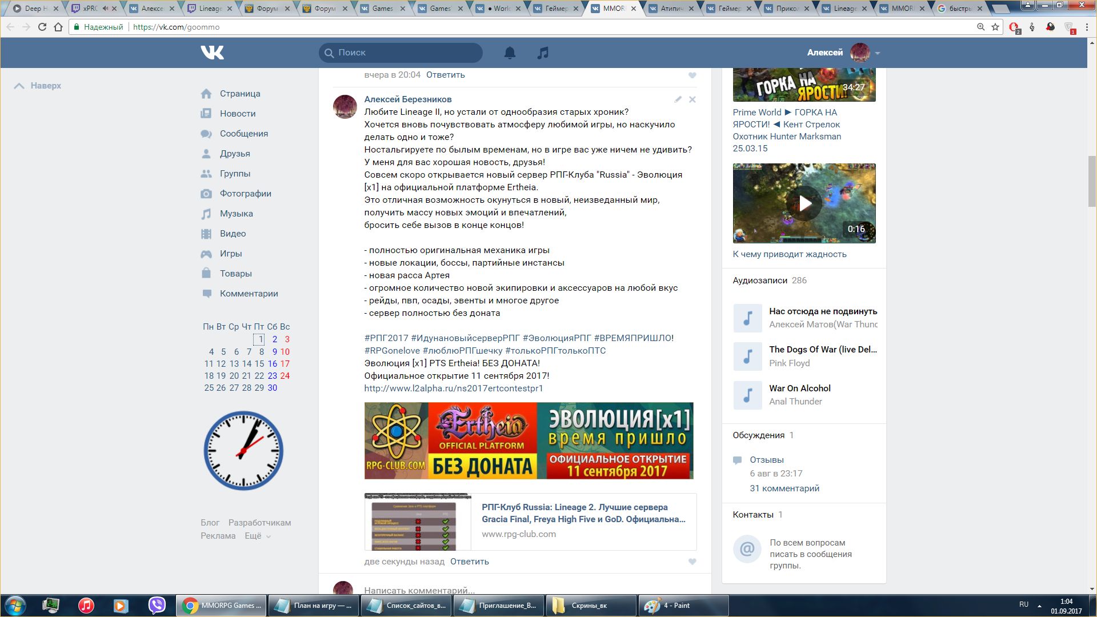Click Ответить under the newest comment
The image size is (1097, 617).
pyautogui.click(x=470, y=562)
